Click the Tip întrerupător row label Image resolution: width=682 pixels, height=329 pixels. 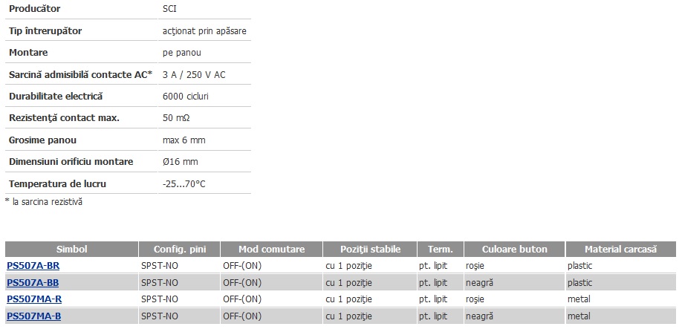45,31
